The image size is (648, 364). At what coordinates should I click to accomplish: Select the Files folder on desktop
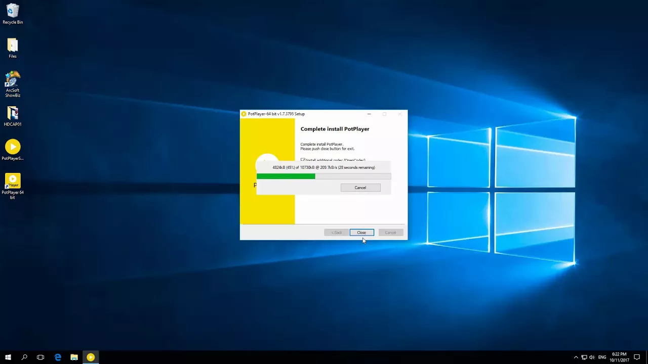pos(13,49)
